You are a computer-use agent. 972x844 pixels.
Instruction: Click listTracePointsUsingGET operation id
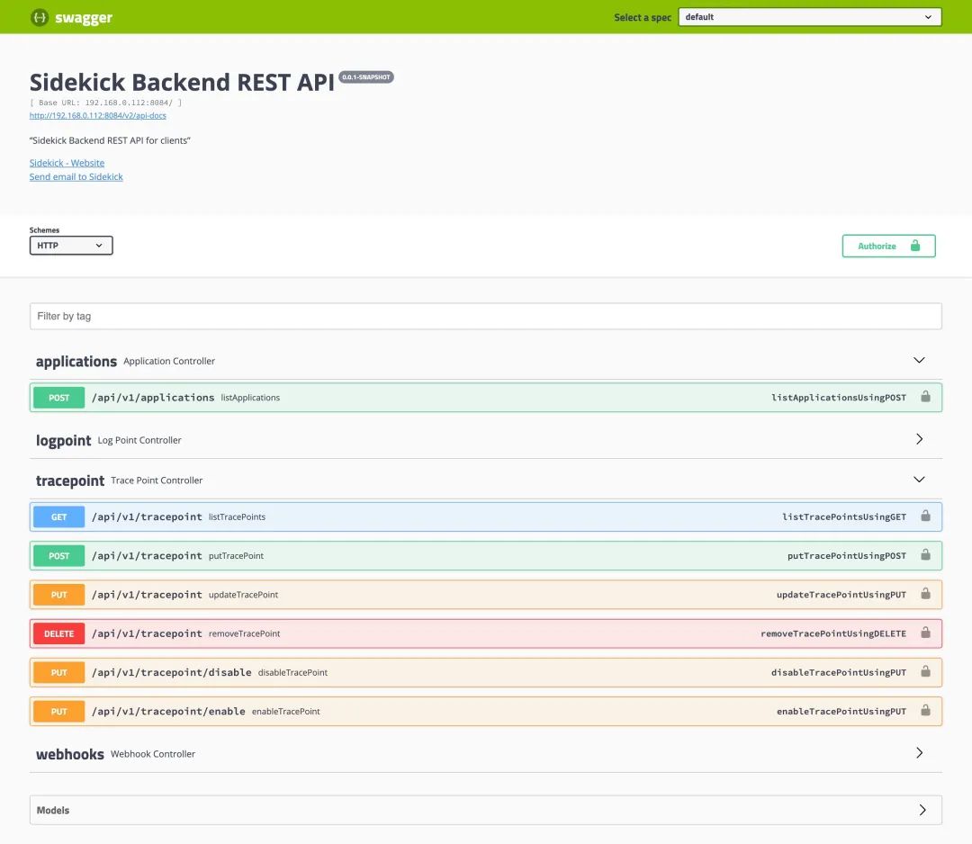tap(843, 516)
